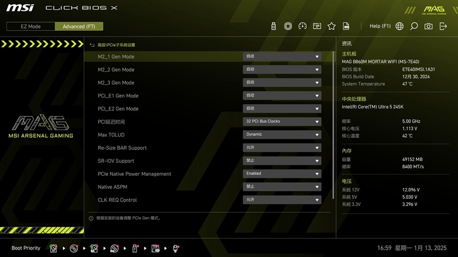Open the M2_1 Gen Mode dropdown

(x=282, y=57)
